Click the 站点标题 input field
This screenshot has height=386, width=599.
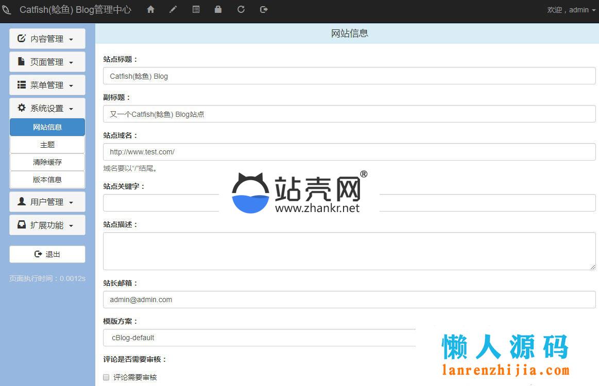(x=349, y=76)
